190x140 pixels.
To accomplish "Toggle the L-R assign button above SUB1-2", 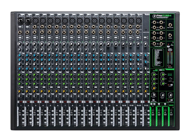I will (159, 104).
